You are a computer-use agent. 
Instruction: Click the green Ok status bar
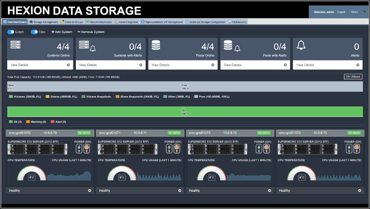[185, 112]
